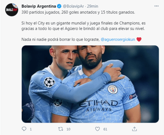Click the retweet arrows icon
Screen dimensions: 164x135
coord(61,129)
